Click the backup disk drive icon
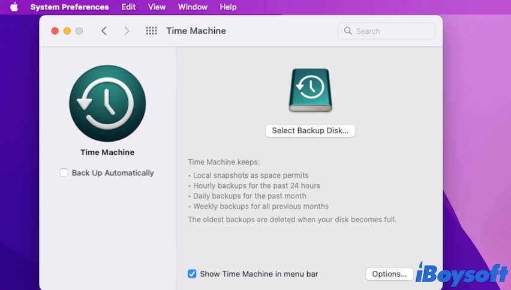 [310, 91]
